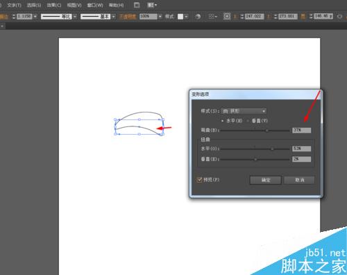Click the bend percentage field
347x275 pixels.
(x=302, y=131)
